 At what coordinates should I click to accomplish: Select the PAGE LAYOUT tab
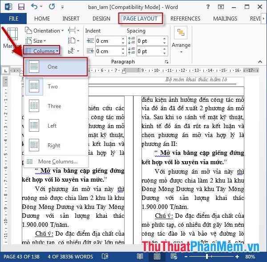point(140,18)
